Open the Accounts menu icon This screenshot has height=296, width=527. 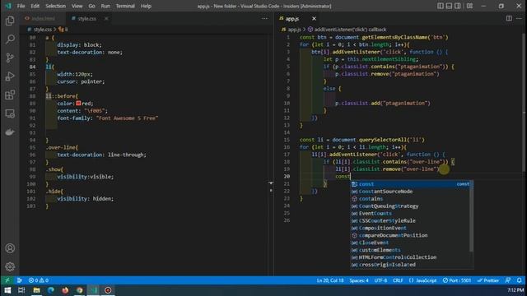tap(10, 248)
